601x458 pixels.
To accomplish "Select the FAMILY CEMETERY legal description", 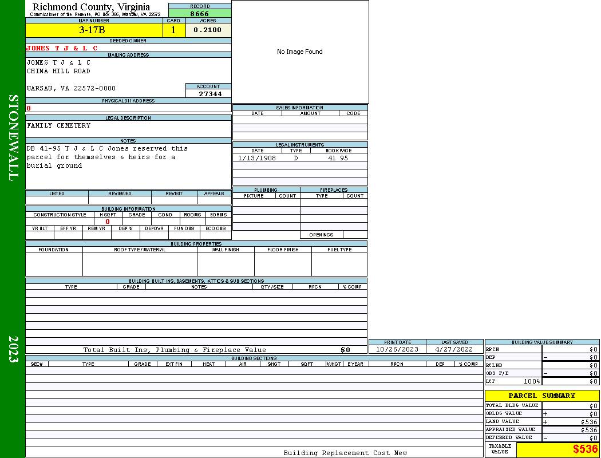I will 58,125.
